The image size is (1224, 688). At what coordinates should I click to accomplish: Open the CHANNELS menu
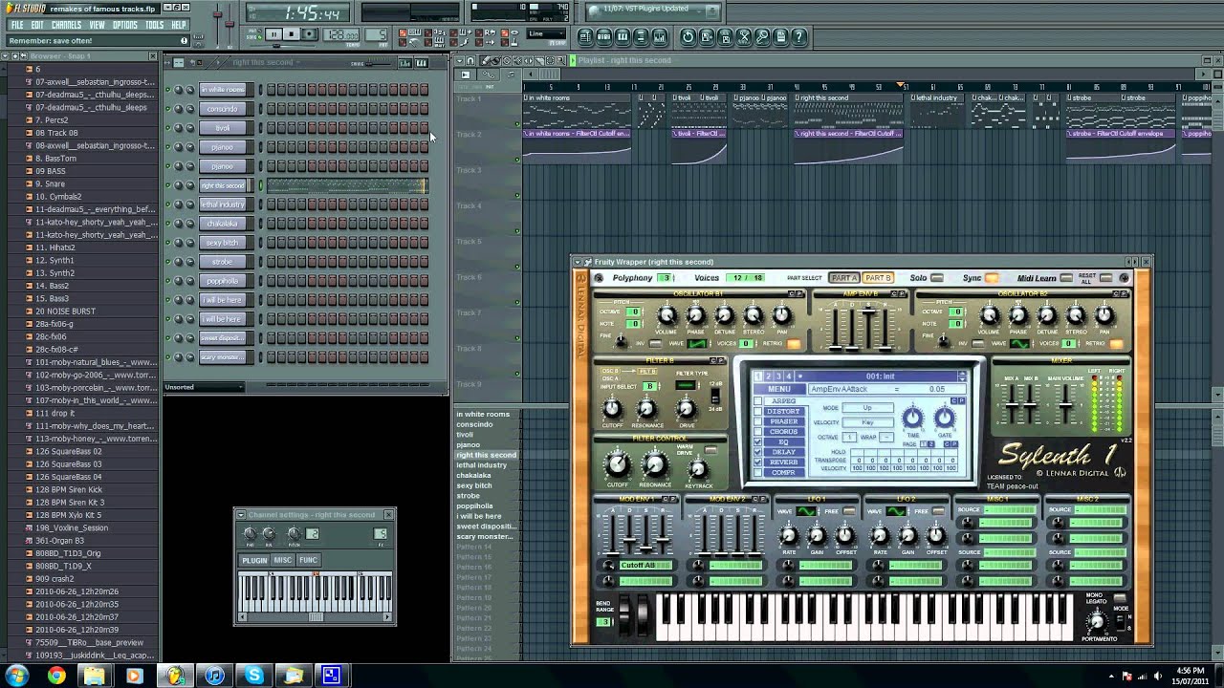point(67,25)
